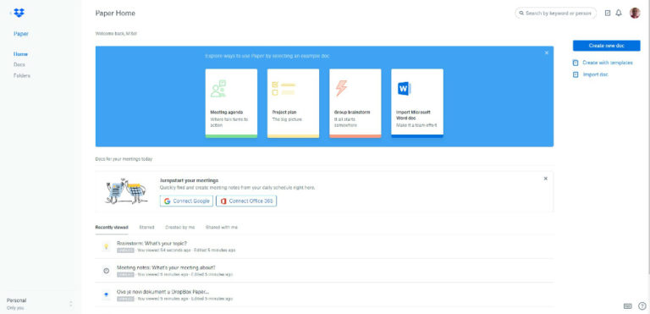Open the keyboard shortcuts icon
This screenshot has width=650, height=314.
pyautogui.click(x=628, y=306)
